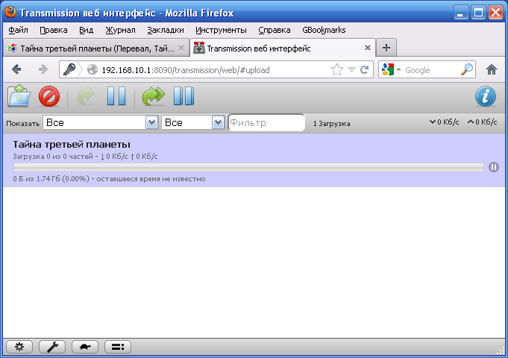Click the open torrent folder icon
Viewport: 508px width, 358px height.
coord(19,96)
